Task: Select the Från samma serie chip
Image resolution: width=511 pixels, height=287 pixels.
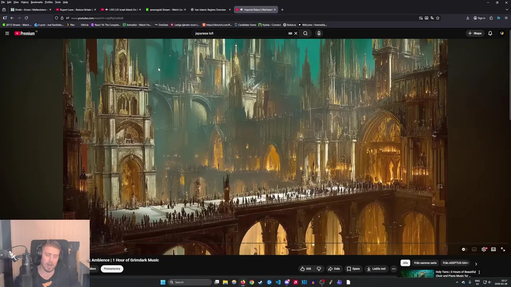Action: [x=425, y=263]
